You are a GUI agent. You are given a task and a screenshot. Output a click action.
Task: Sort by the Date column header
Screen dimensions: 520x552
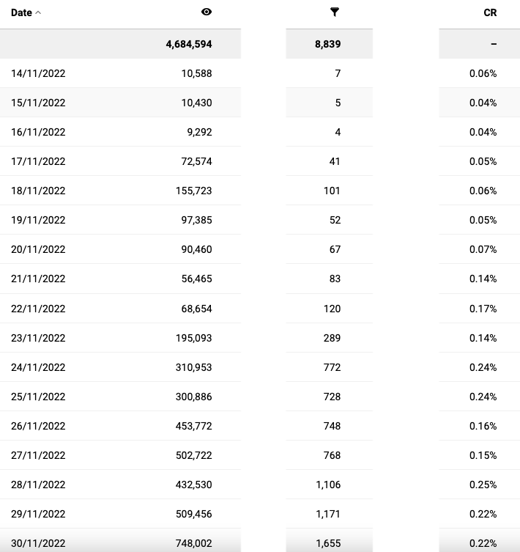tap(22, 12)
